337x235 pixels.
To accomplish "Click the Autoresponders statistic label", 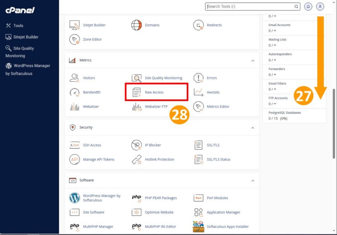I will click(280, 54).
